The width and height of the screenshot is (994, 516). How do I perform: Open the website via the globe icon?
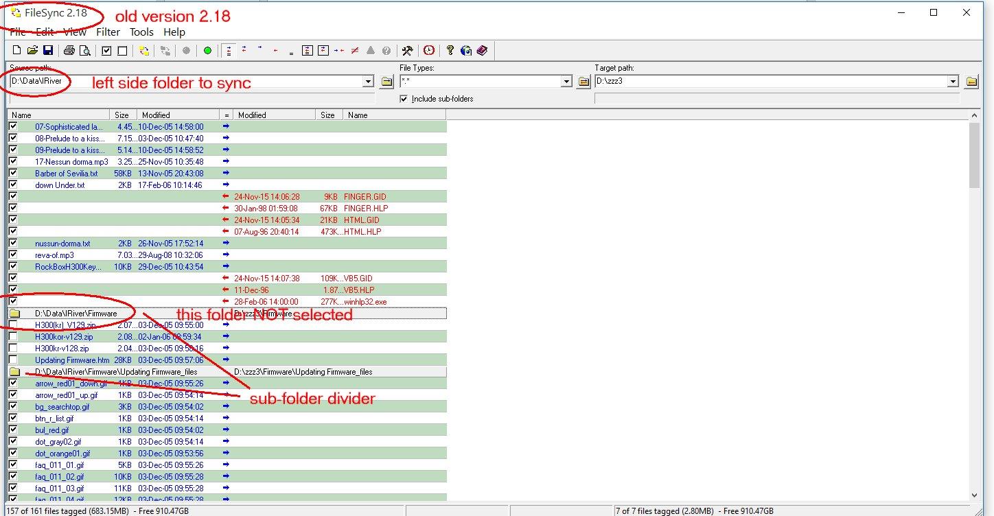[x=466, y=50]
